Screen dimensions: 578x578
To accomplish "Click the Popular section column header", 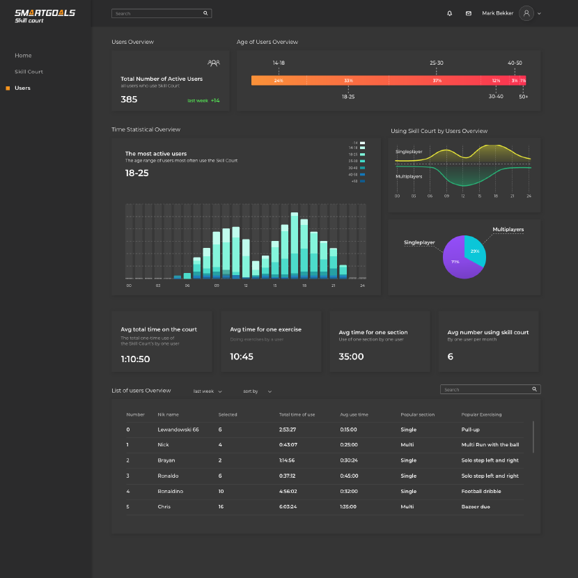I will tap(418, 415).
